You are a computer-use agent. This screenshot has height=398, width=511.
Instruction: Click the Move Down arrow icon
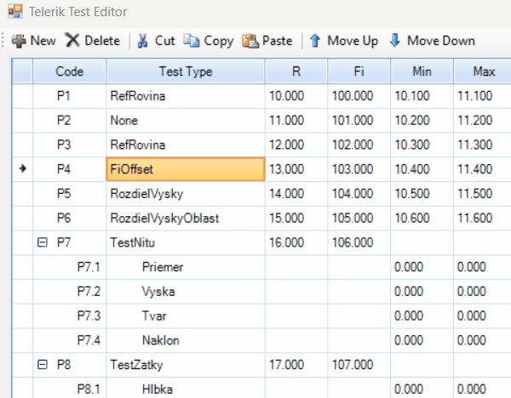tap(394, 40)
